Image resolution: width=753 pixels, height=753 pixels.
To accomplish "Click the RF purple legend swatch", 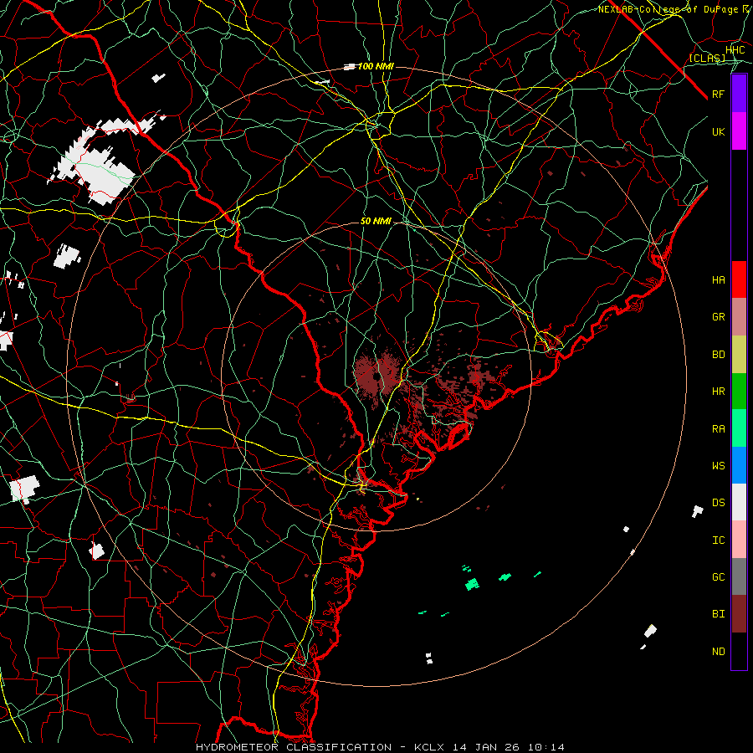I will click(739, 94).
